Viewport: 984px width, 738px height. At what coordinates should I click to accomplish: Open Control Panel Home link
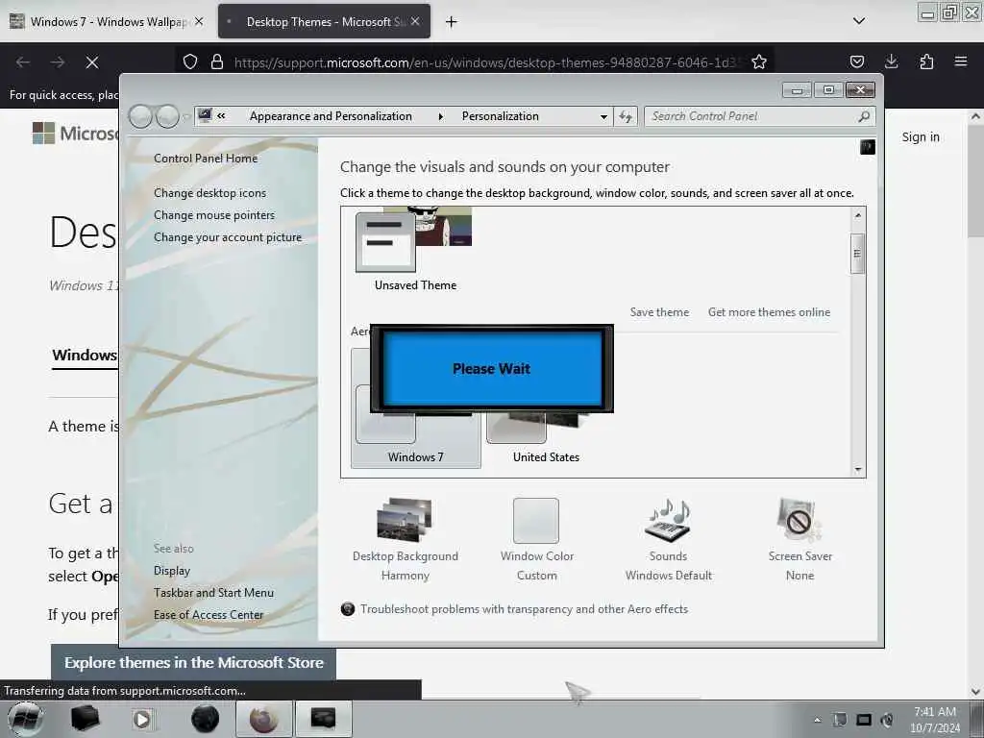coord(206,159)
